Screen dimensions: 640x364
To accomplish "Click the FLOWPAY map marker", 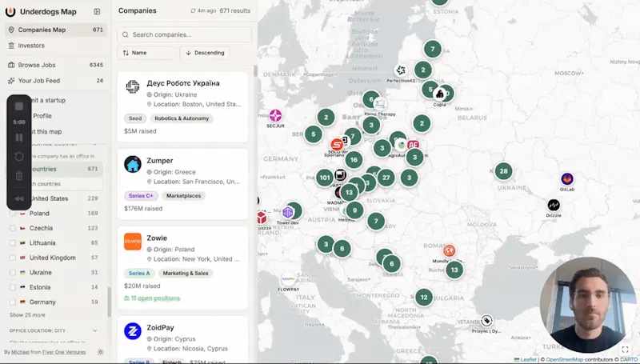I will (x=289, y=280).
